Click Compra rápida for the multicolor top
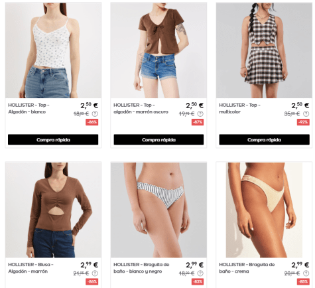Viewport: 315px width, 288px height. click(264, 139)
